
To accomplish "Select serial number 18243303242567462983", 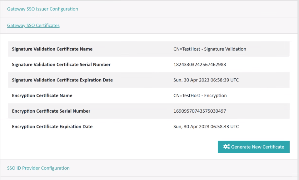I will (200, 65).
